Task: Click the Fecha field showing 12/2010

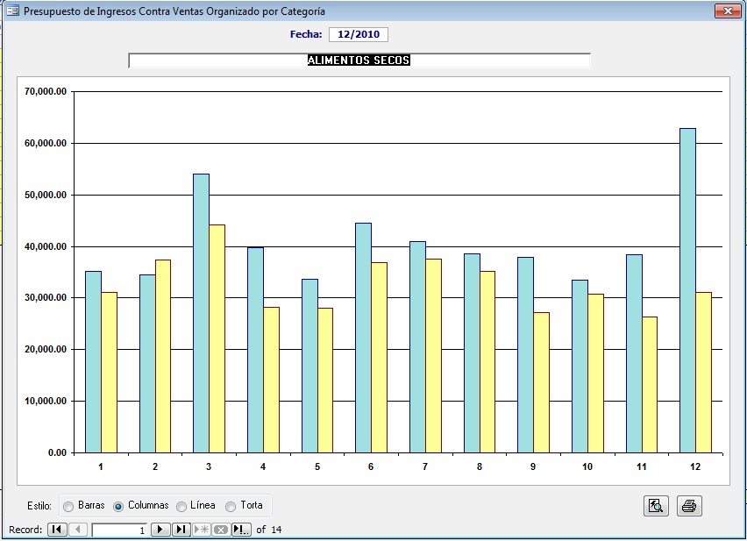Action: tap(359, 34)
